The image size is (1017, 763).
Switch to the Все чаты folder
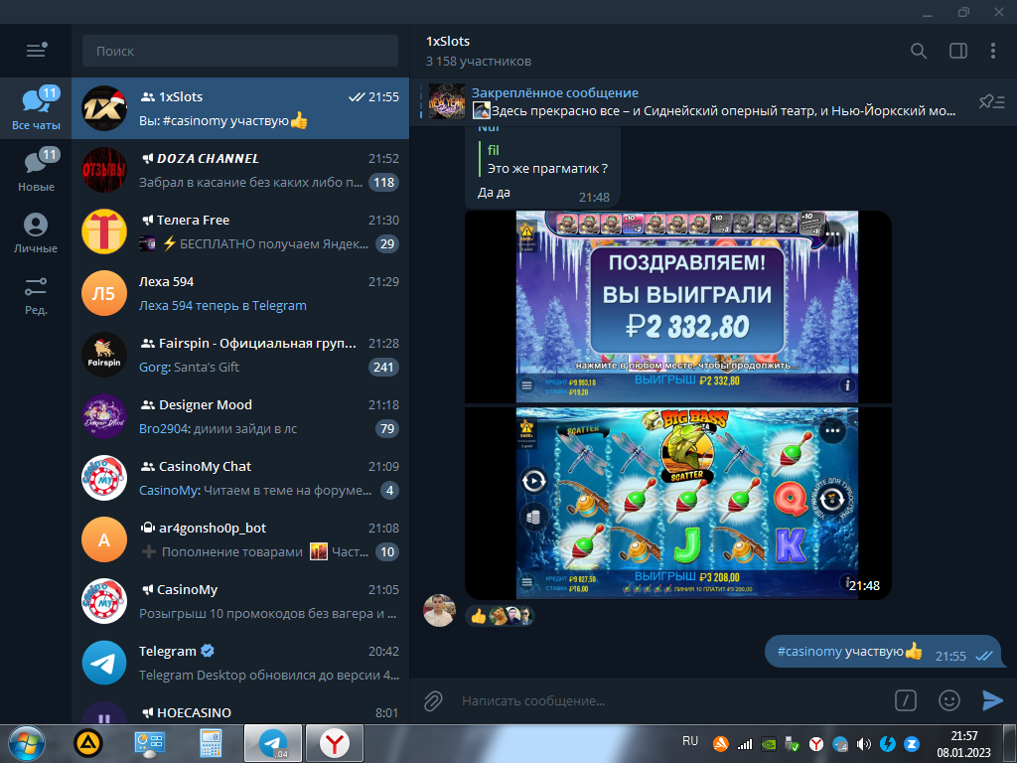[x=36, y=109]
